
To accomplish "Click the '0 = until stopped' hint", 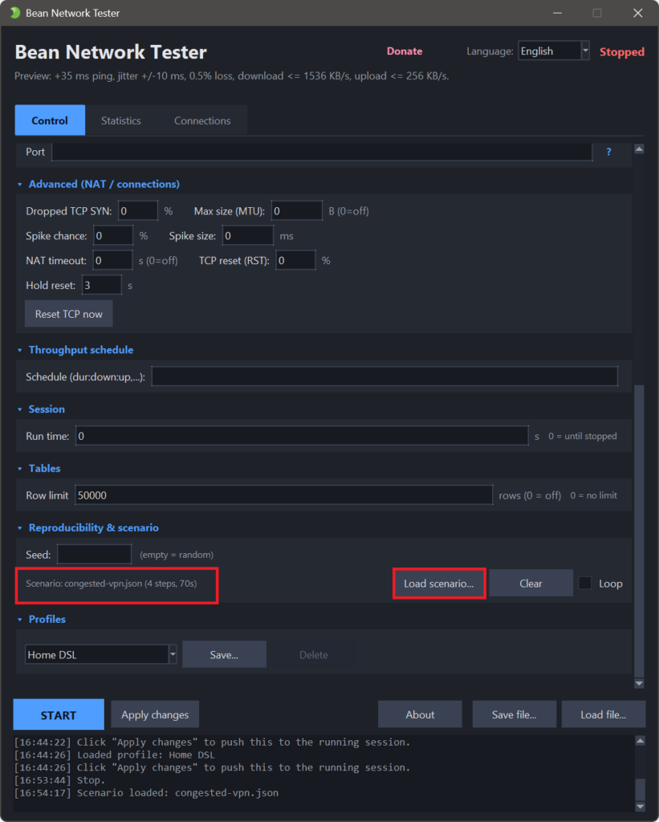I will coord(583,436).
